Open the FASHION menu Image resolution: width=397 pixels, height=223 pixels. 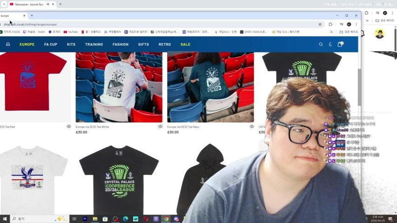[x=121, y=44]
